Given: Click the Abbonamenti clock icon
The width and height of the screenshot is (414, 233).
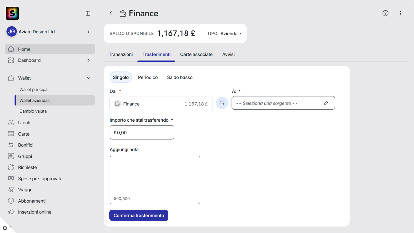Looking at the screenshot, I should click(11, 201).
